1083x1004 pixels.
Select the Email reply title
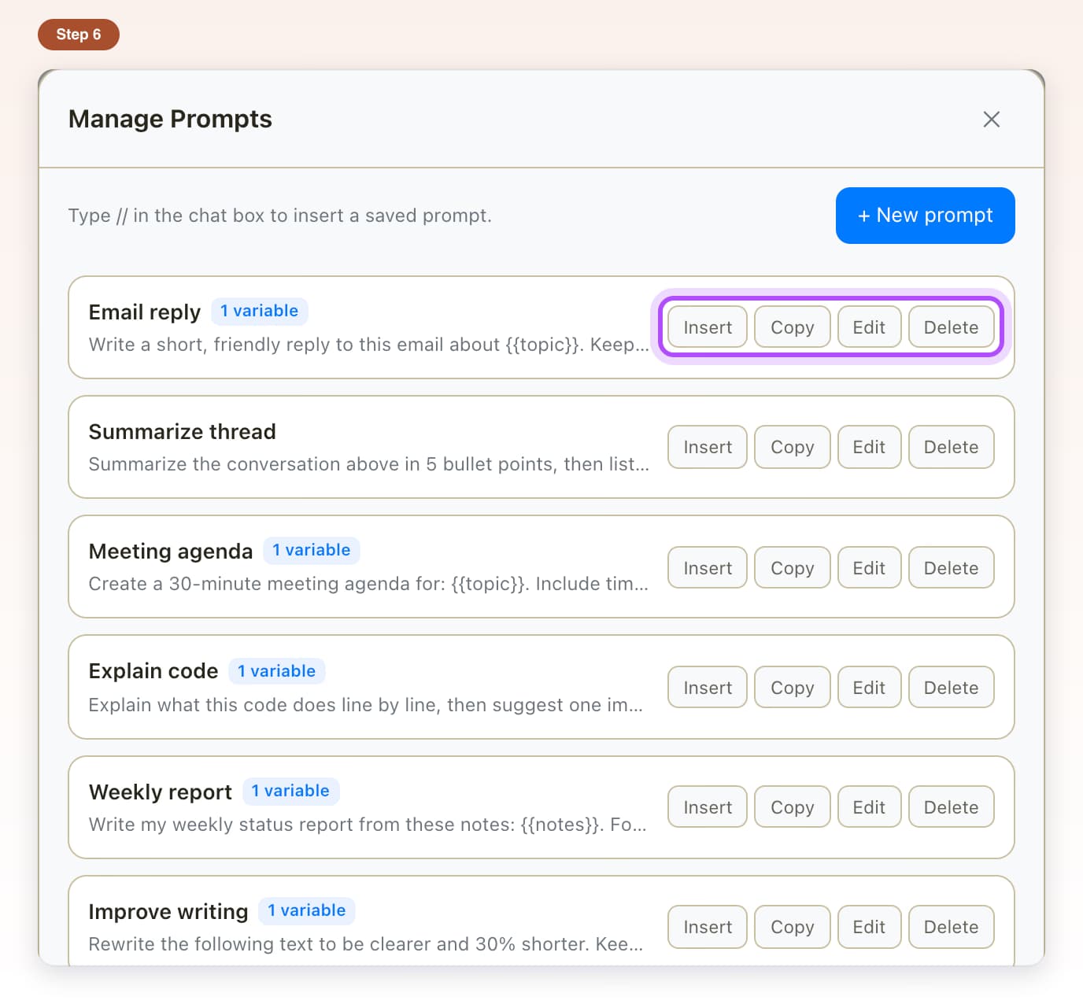(145, 312)
